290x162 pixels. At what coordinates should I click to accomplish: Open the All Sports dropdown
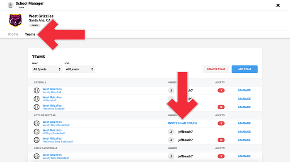pos(47,69)
